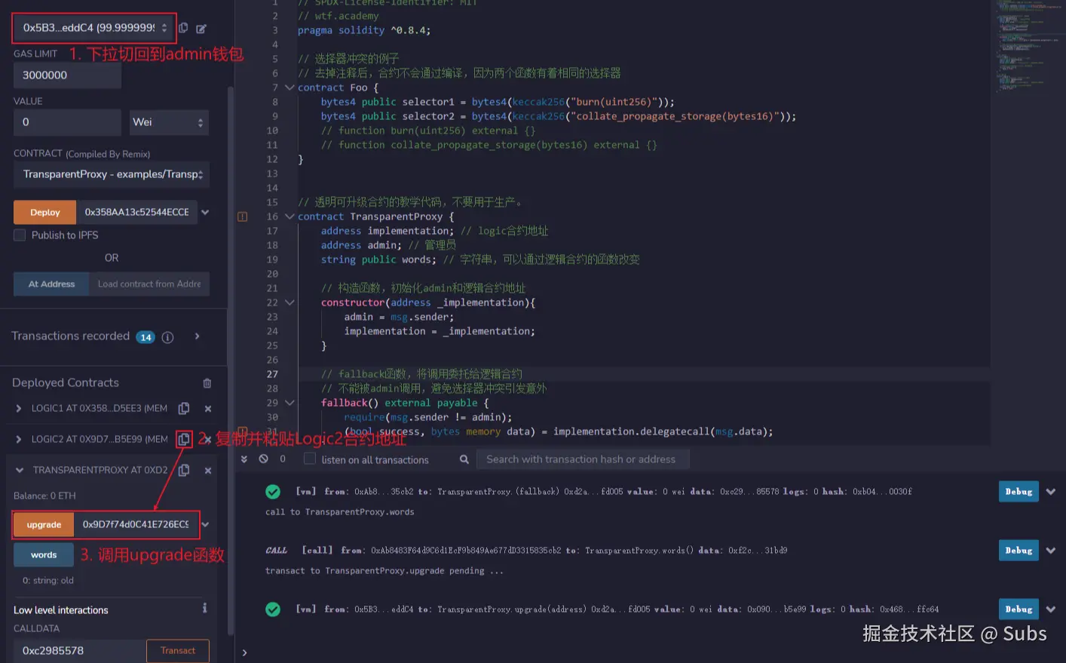Viewport: 1066px width, 663px height.
Task: Click the Value amount input field
Action: tap(67, 122)
